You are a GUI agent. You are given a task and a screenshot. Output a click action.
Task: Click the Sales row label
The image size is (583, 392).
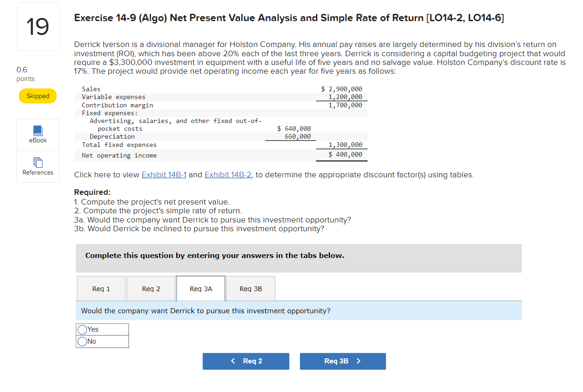(x=91, y=89)
